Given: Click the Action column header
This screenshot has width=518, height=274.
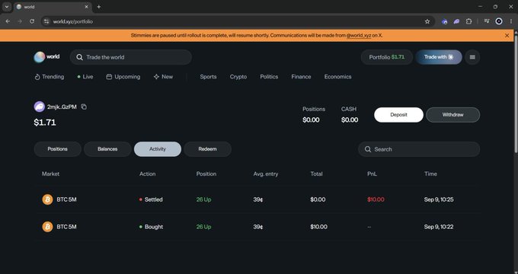Looking at the screenshot, I should 147,174.
